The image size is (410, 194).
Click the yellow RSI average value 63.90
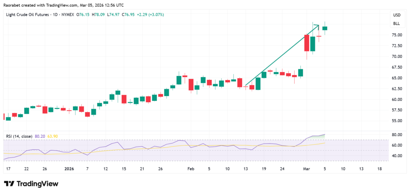53,136
